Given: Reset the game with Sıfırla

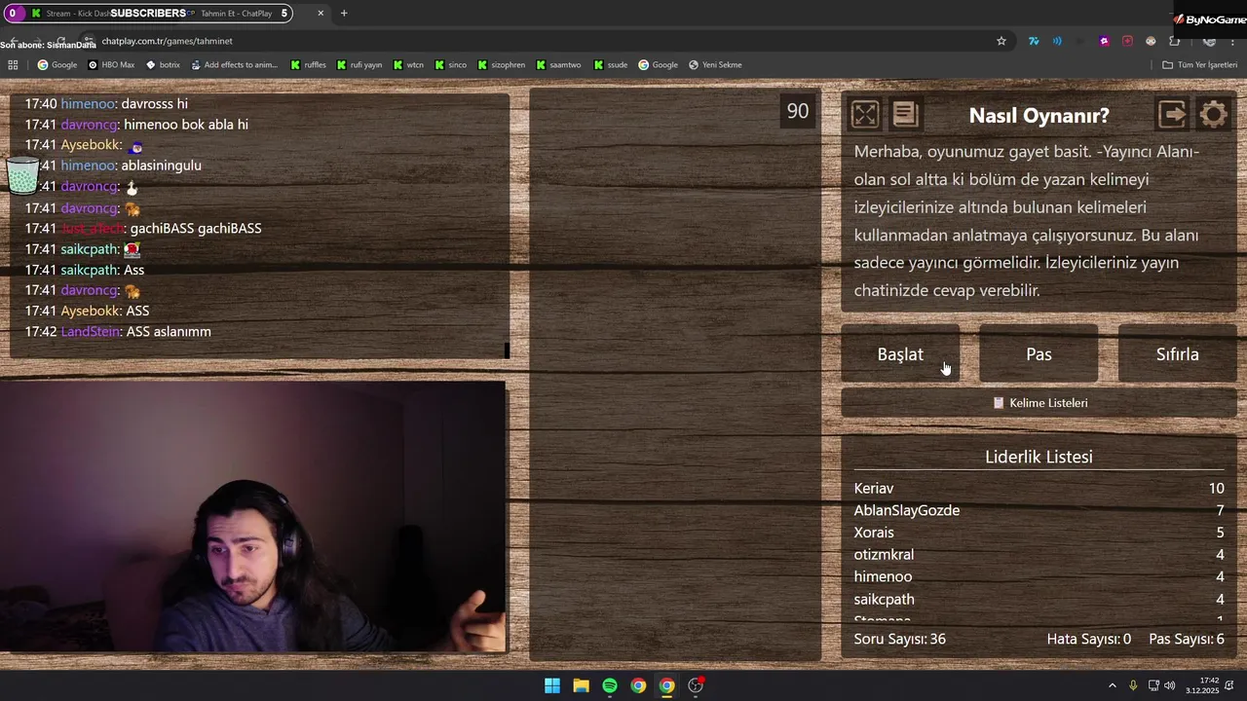Looking at the screenshot, I should pos(1177,354).
